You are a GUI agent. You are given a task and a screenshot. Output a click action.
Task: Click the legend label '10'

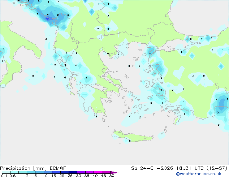45,176
